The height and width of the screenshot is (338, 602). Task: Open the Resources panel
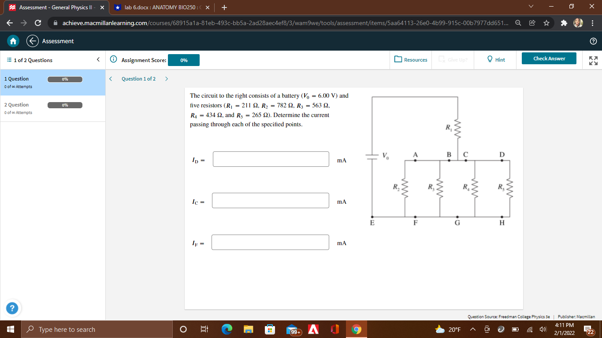click(x=410, y=60)
